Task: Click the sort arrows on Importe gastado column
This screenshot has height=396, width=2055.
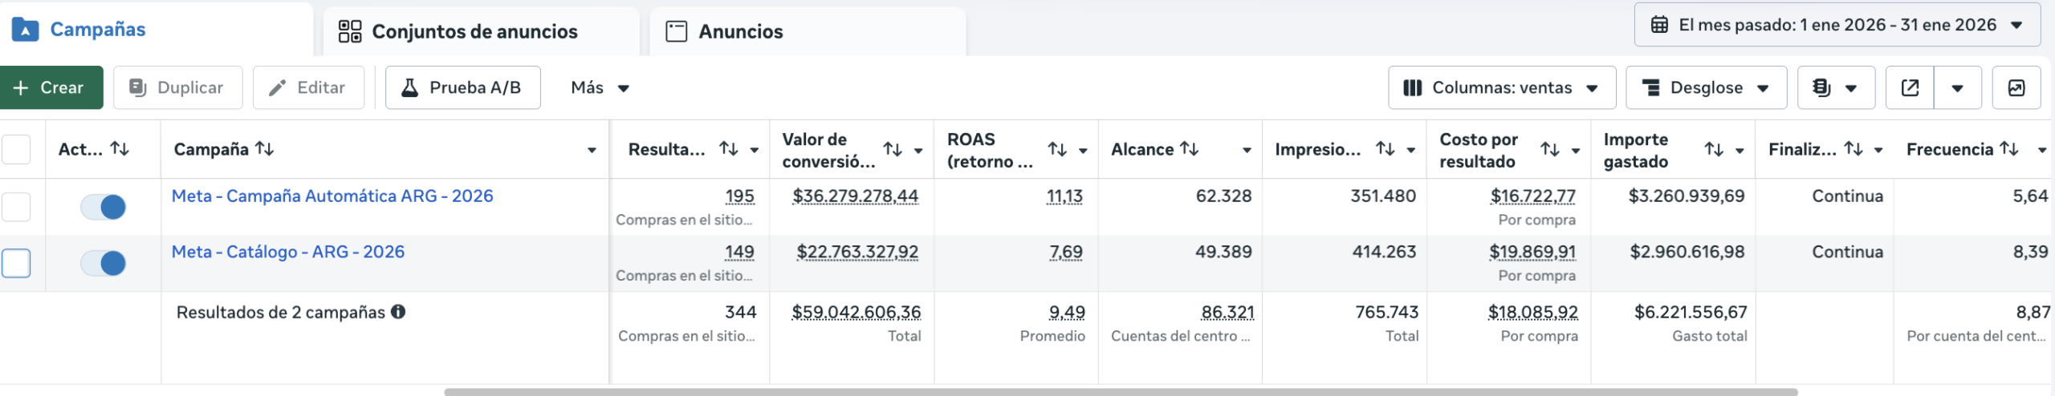Action: (x=1714, y=149)
